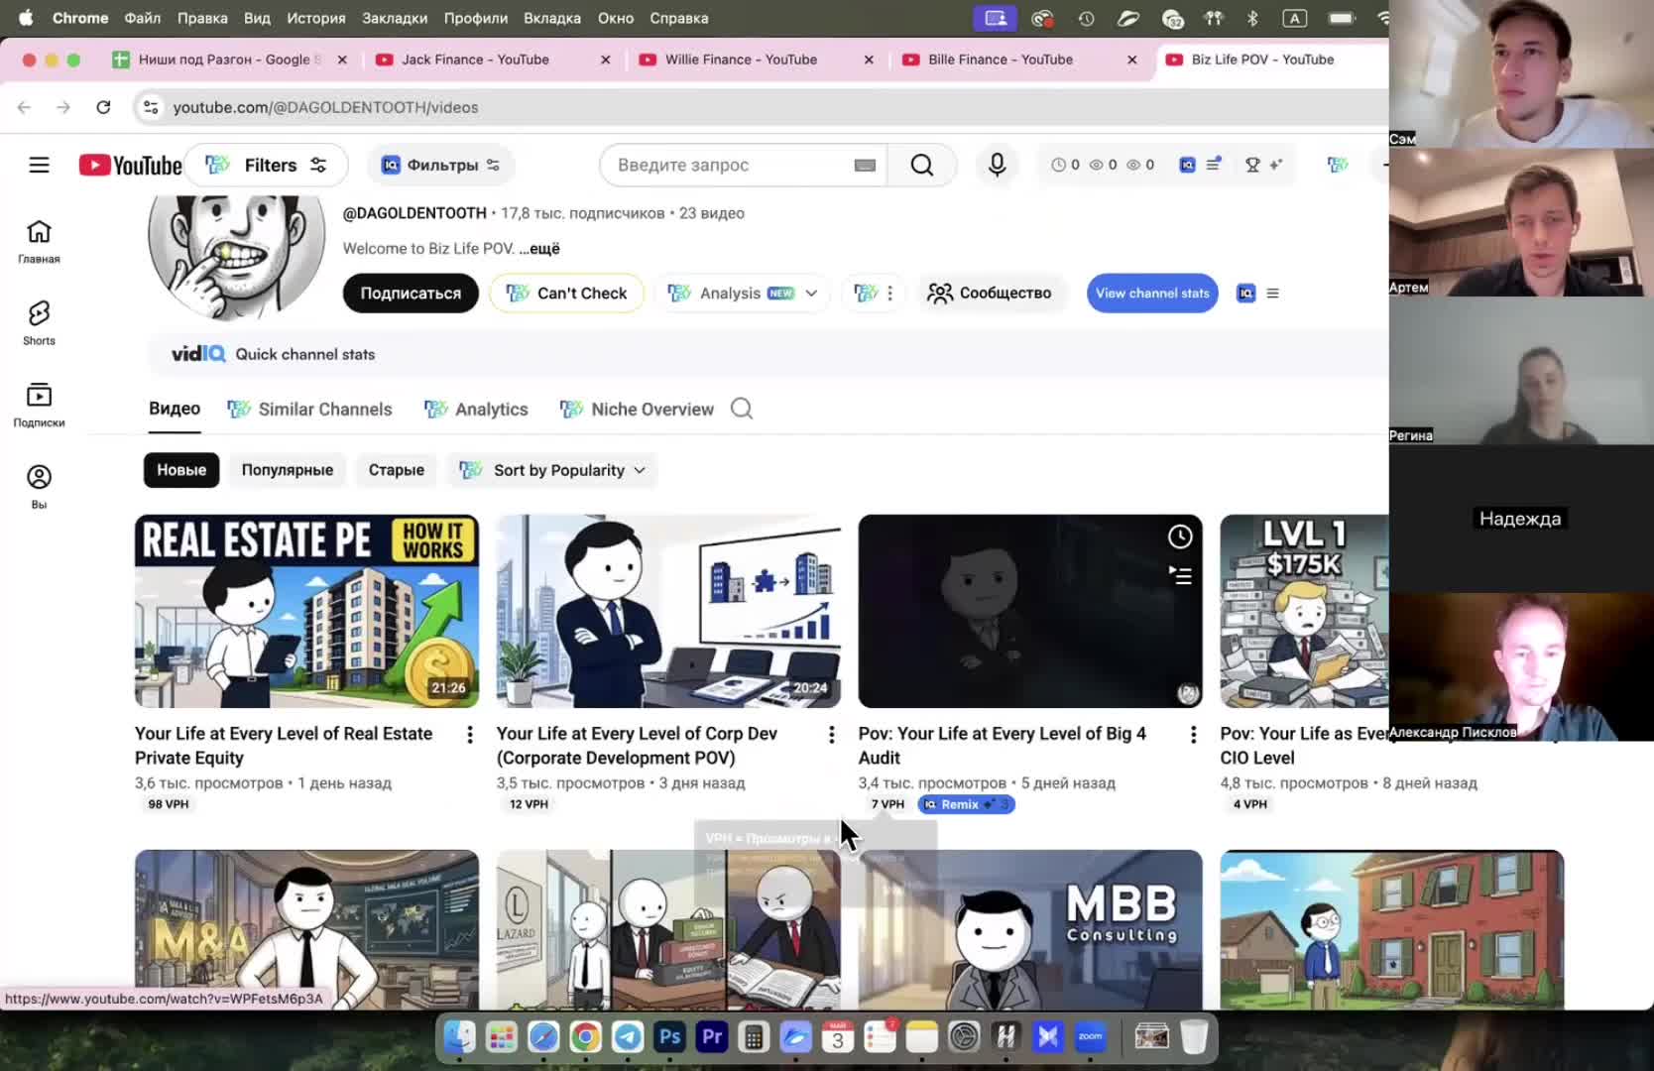Screen dimensions: 1654x1071
Task: Select the Новые filter chip
Action: click(x=181, y=470)
